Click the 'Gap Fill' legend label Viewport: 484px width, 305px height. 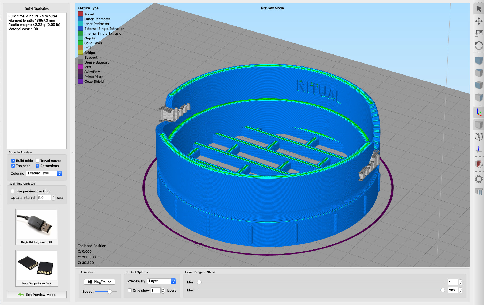90,38
